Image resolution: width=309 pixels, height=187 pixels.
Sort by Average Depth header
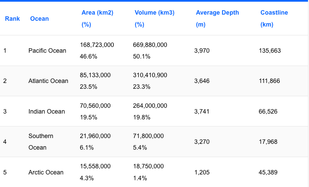217,13
